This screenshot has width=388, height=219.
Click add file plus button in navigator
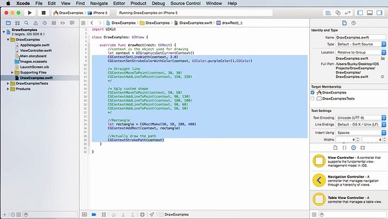pos(4,215)
